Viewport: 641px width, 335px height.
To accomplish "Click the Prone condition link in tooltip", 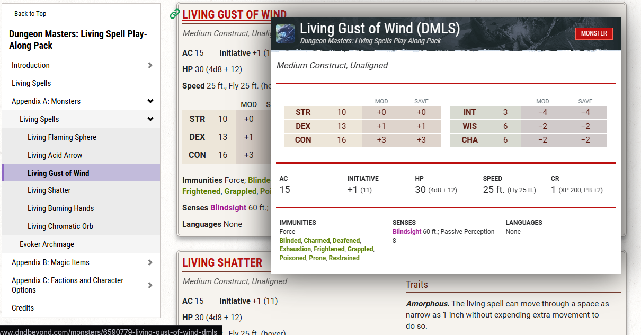I will tap(317, 258).
